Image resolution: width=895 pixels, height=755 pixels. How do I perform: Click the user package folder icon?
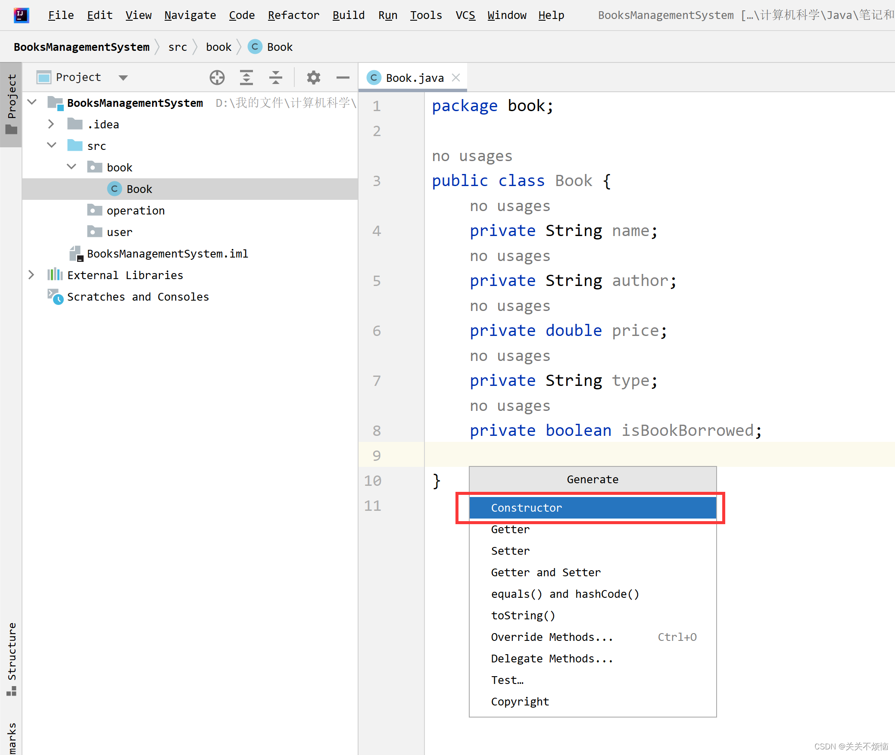point(94,231)
